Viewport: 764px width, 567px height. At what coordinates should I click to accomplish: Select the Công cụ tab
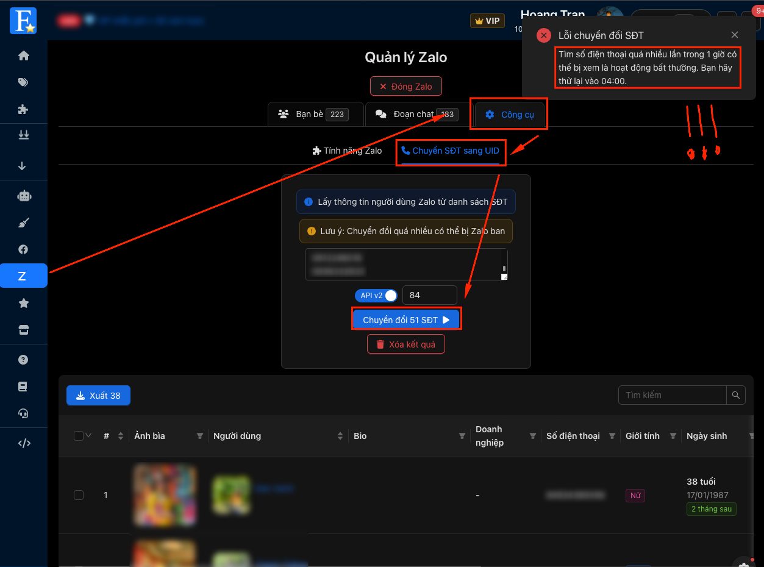tap(509, 114)
